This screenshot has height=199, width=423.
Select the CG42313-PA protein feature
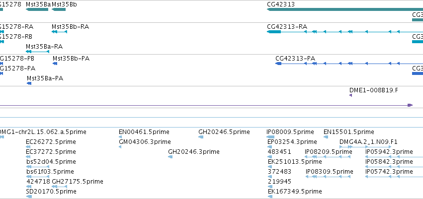point(349,64)
